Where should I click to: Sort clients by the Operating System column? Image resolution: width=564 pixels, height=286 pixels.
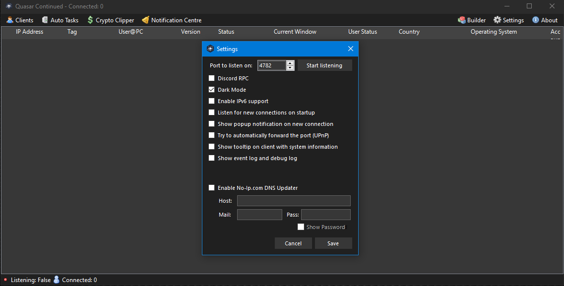tap(494, 32)
